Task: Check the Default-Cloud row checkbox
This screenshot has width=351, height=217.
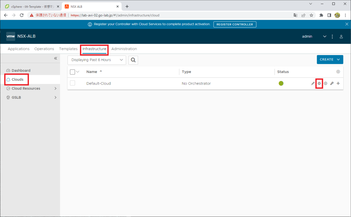Action: (x=73, y=83)
